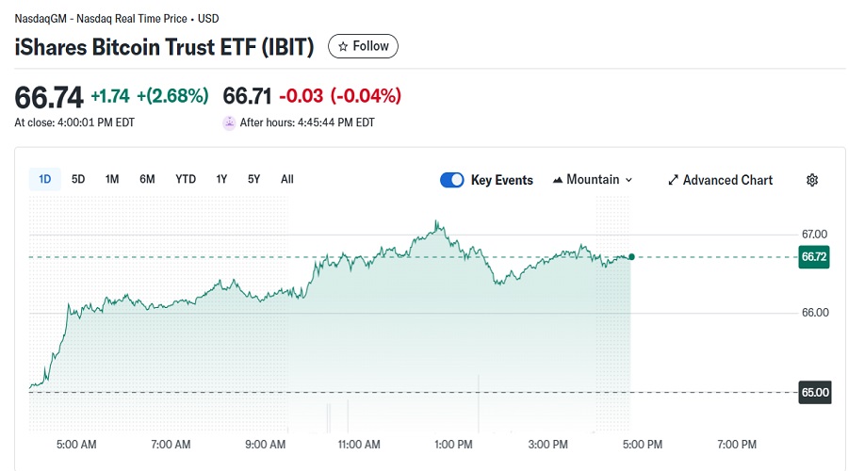Click the green 66.72 price label
Viewport: 848px width, 471px height.
click(x=813, y=257)
